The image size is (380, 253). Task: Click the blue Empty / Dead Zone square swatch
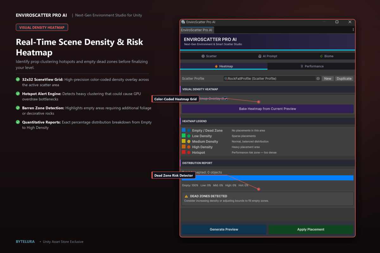(184, 130)
